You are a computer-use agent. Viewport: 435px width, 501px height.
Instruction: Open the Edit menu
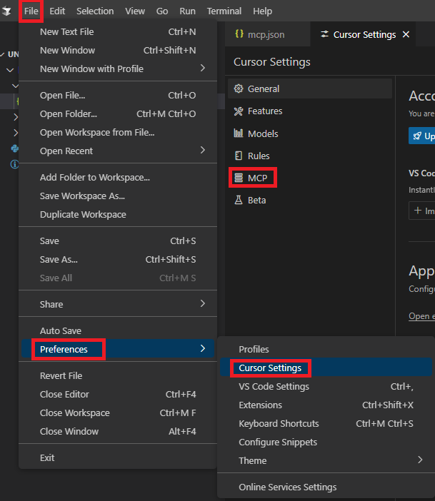(x=57, y=11)
